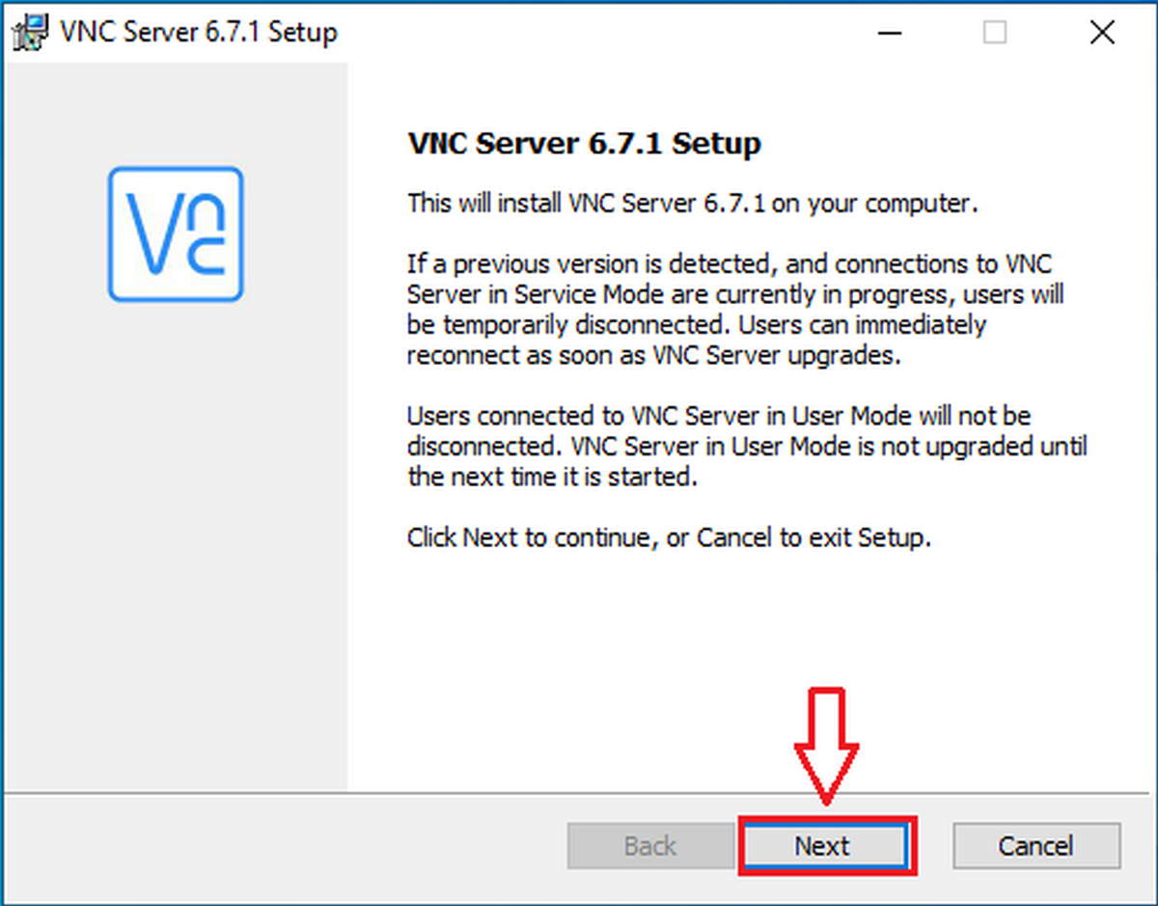Click the minimize icon
Image resolution: width=1158 pixels, height=906 pixels.
click(x=889, y=32)
